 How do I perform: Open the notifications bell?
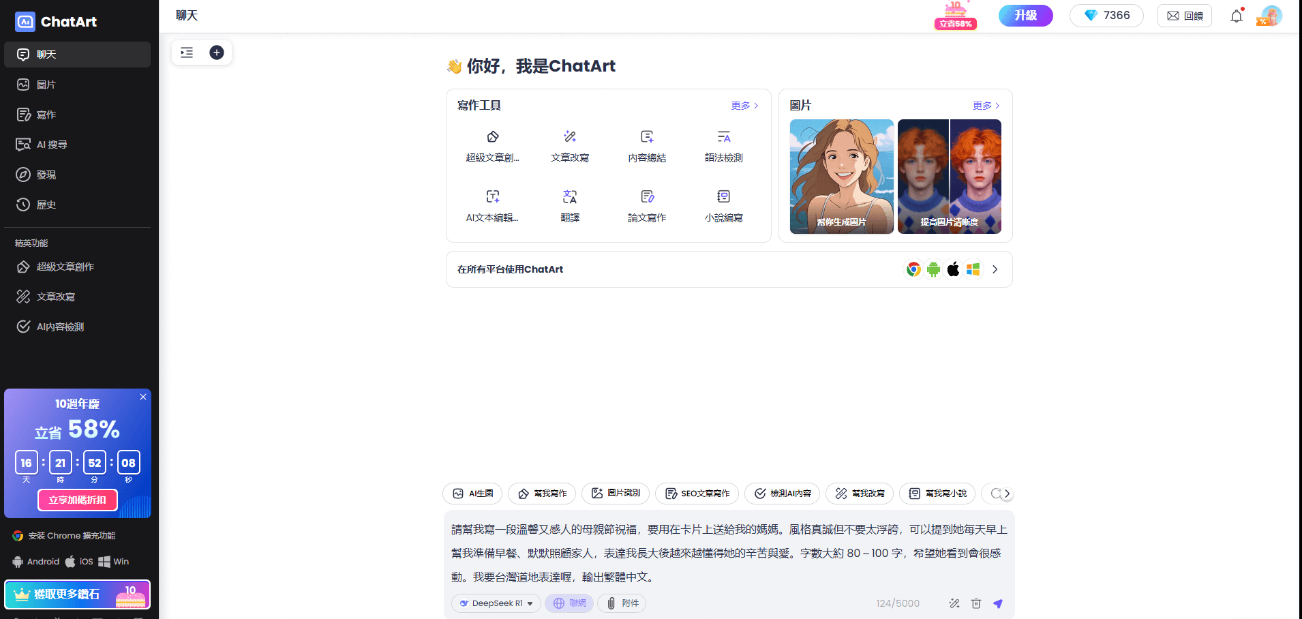(1237, 16)
